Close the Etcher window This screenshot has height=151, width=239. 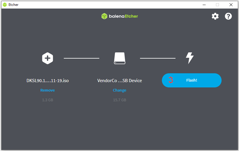(231, 5)
